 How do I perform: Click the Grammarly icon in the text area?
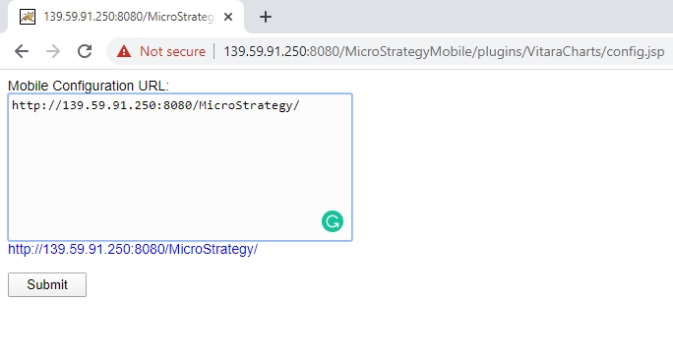click(x=333, y=221)
